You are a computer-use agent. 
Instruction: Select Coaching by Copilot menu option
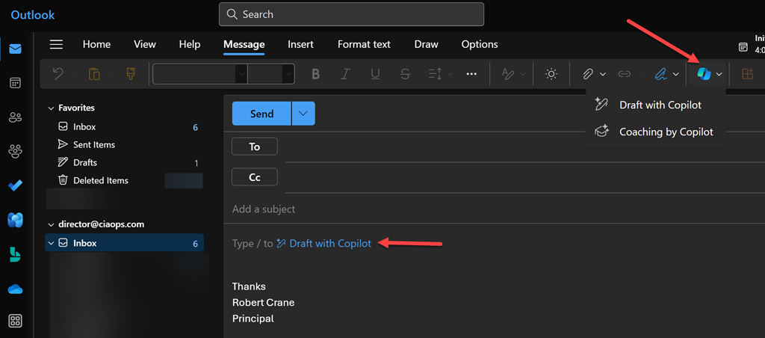pyautogui.click(x=666, y=132)
